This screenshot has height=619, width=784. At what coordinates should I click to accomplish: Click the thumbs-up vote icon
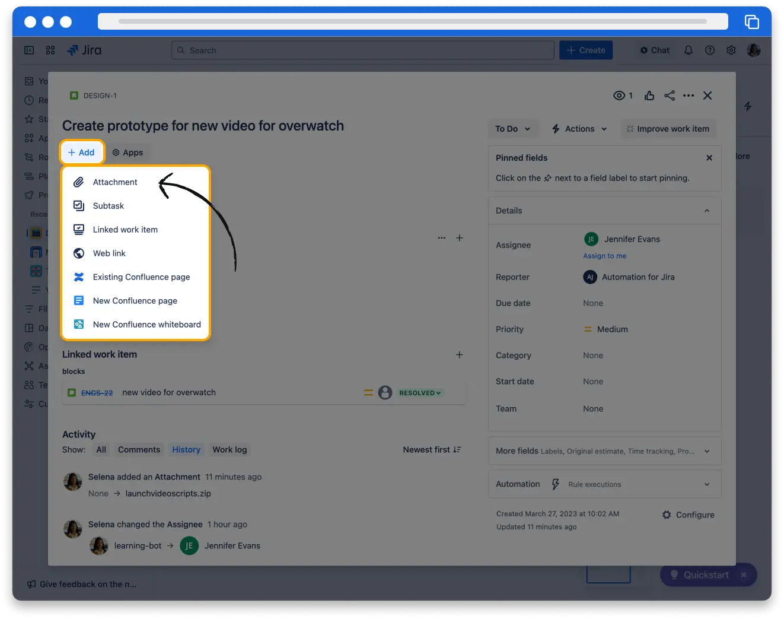coord(649,96)
